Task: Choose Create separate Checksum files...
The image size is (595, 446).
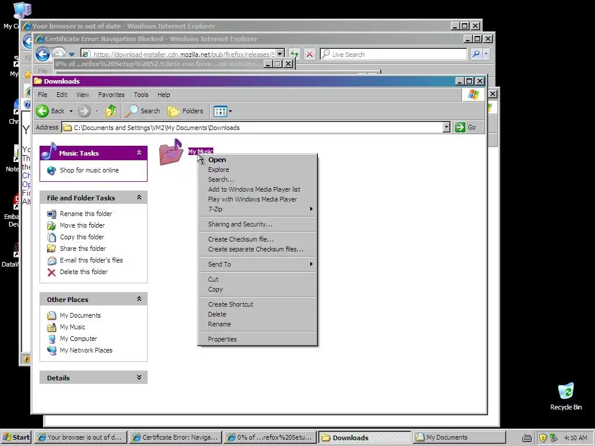Action: click(x=257, y=249)
